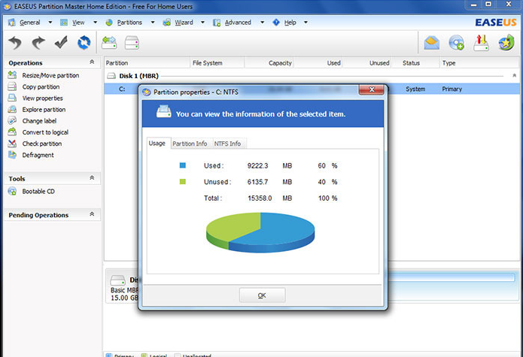Open the Help menu
The width and height of the screenshot is (523, 357).
point(290,23)
